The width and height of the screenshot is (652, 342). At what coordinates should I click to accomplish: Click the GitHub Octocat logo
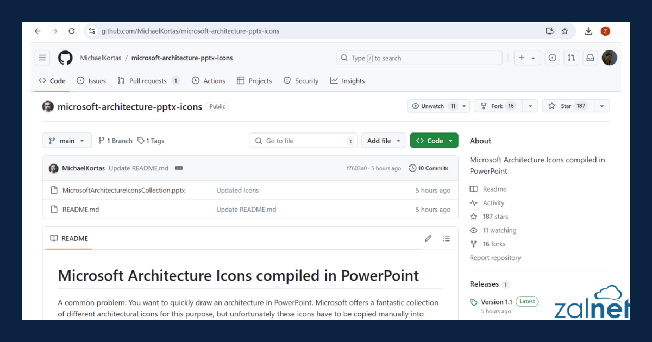pos(65,58)
